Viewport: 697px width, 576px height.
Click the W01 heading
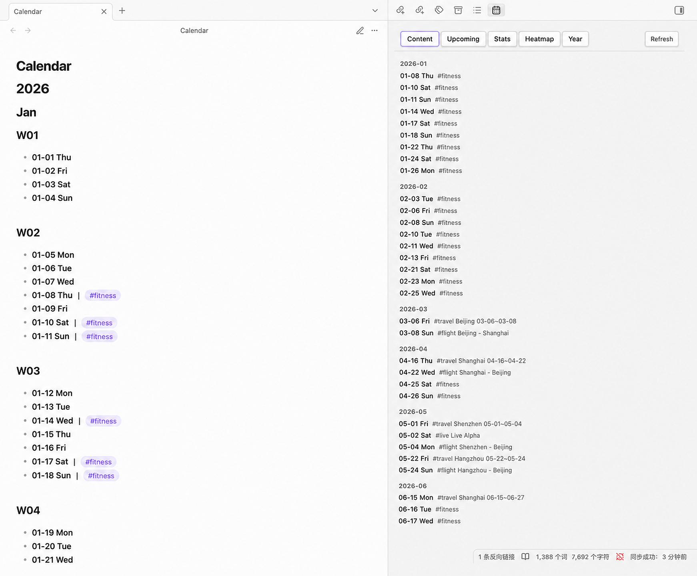tap(27, 135)
